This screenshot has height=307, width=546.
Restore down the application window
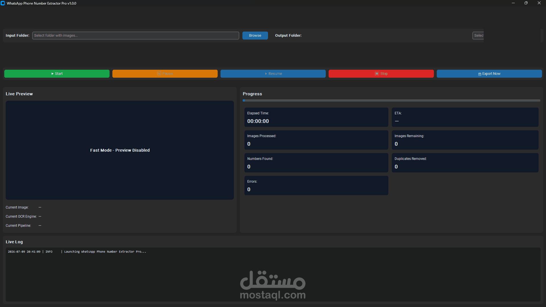[526, 3]
